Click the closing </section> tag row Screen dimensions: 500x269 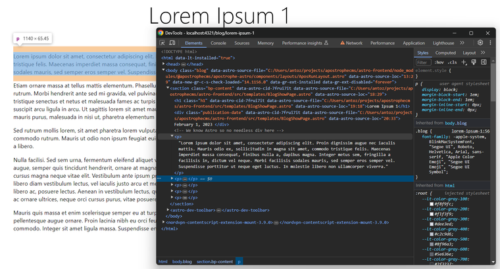pyautogui.click(x=182, y=204)
